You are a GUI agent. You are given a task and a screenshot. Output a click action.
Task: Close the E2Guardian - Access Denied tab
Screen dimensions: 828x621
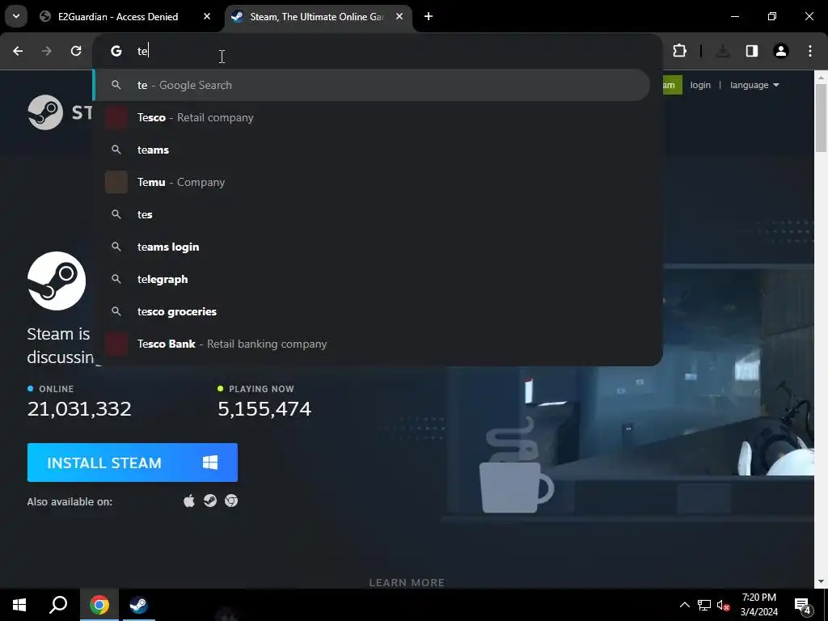207,17
